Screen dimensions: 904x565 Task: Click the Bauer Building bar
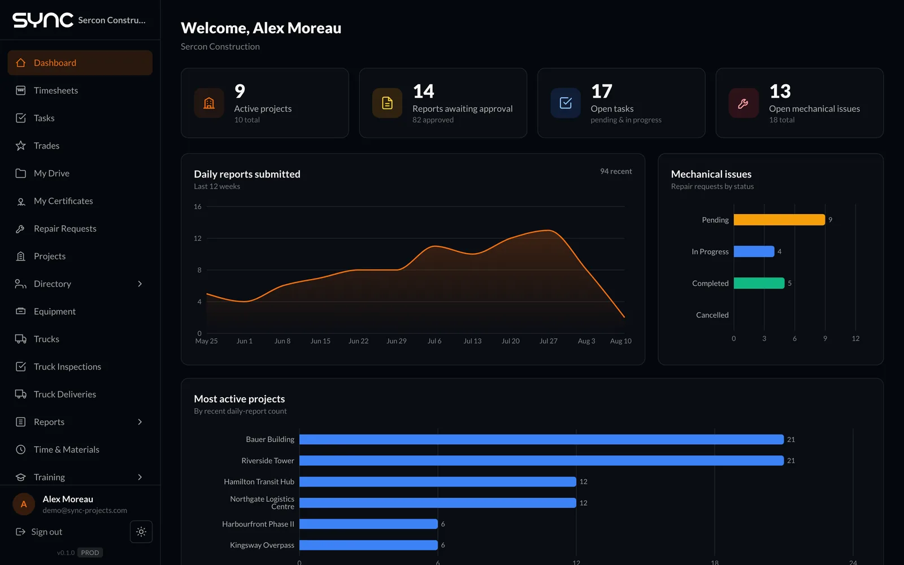click(x=542, y=440)
